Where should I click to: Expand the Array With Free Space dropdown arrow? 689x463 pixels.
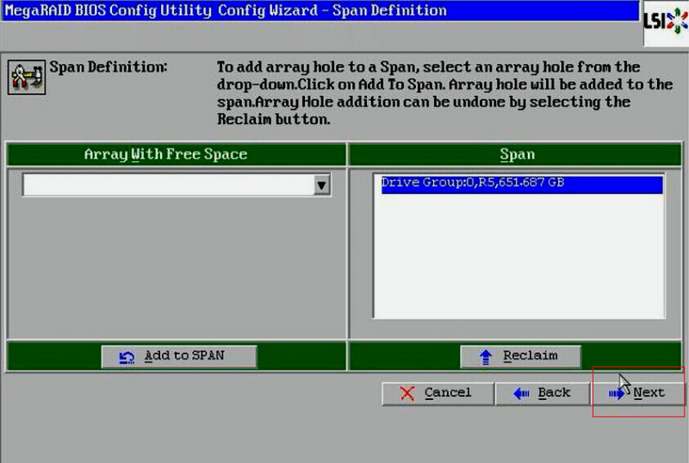pyautogui.click(x=322, y=185)
